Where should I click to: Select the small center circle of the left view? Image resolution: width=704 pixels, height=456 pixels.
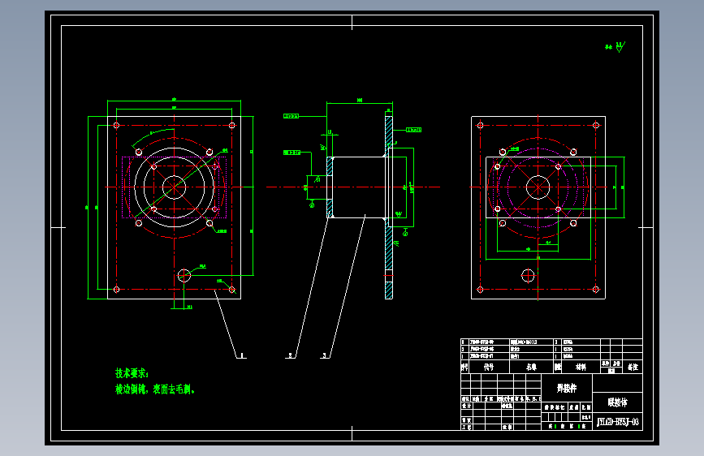175,187
